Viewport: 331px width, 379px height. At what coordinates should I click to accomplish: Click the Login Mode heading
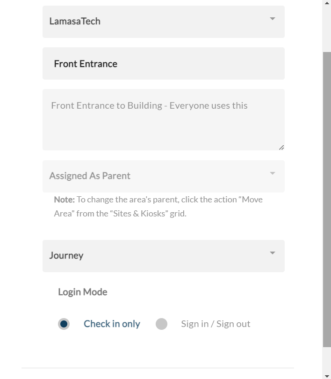(x=83, y=292)
